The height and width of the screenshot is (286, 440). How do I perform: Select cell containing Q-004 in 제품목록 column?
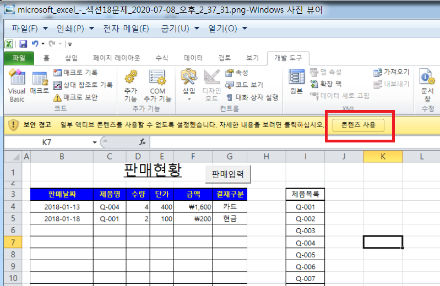[x=305, y=243]
